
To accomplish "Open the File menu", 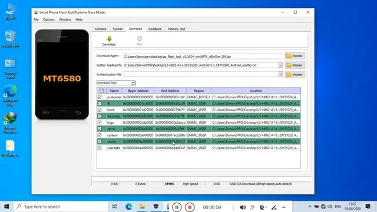I will 36,19.
